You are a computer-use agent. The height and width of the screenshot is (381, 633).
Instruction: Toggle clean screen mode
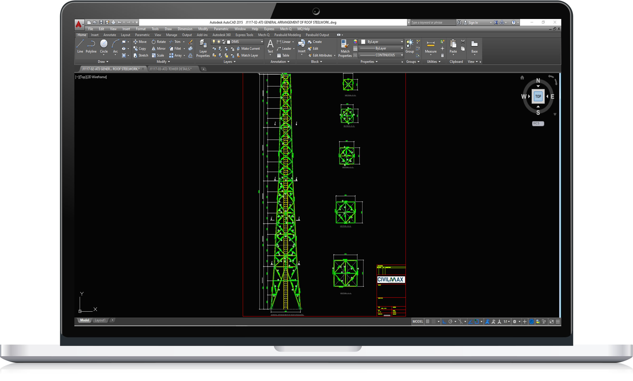coord(552,321)
